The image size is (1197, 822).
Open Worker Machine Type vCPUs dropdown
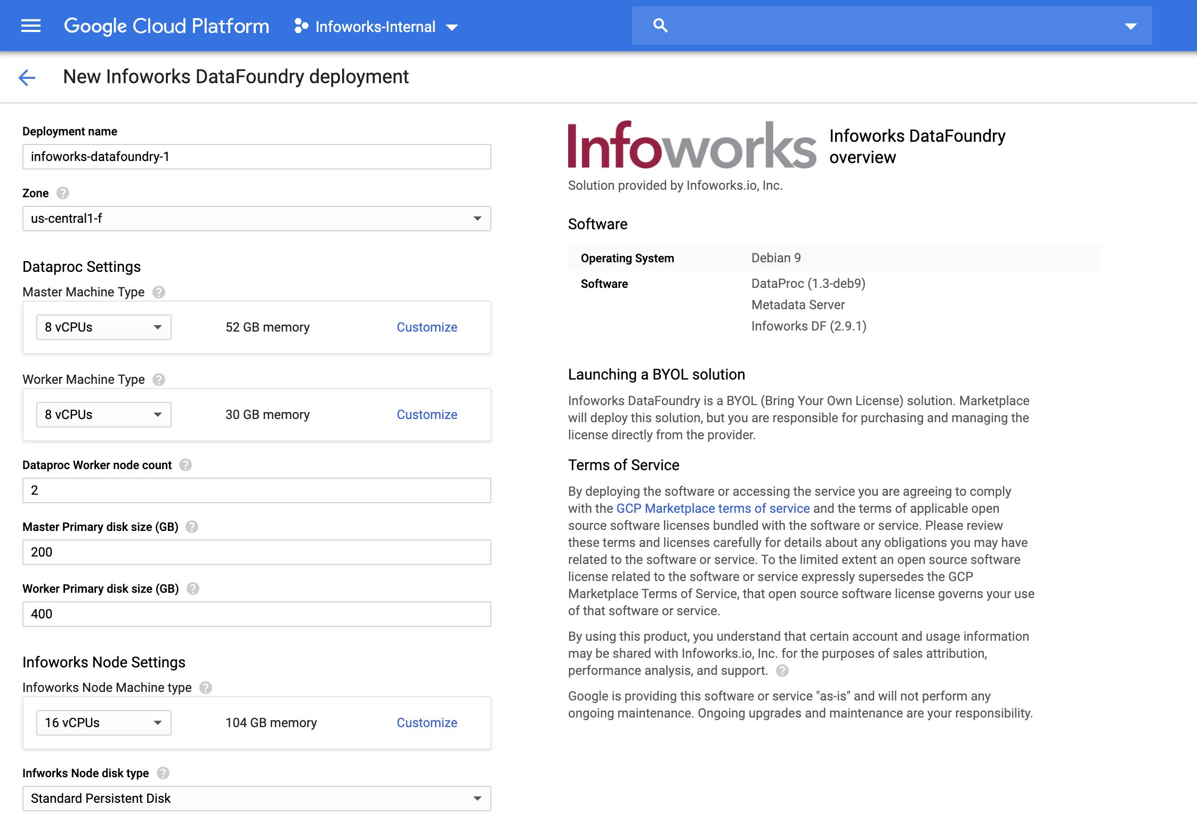104,415
